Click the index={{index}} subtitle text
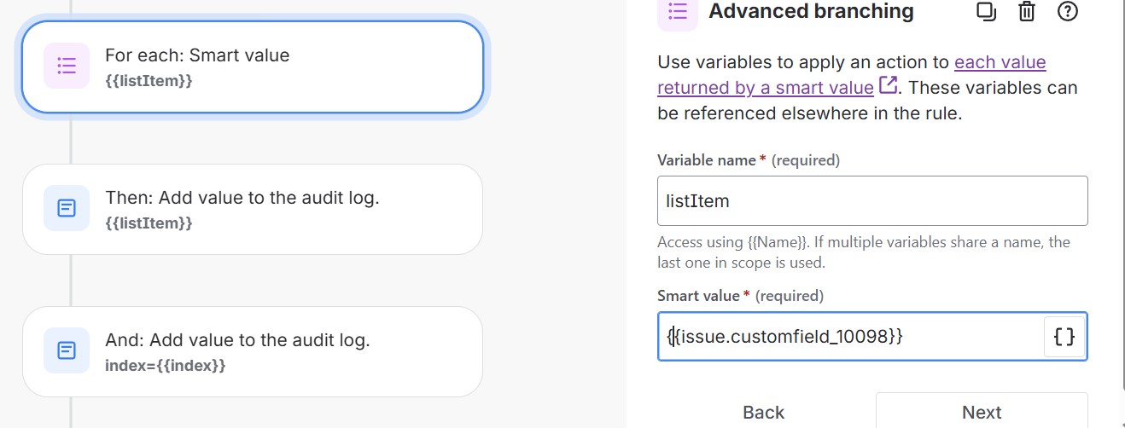 coord(166,366)
